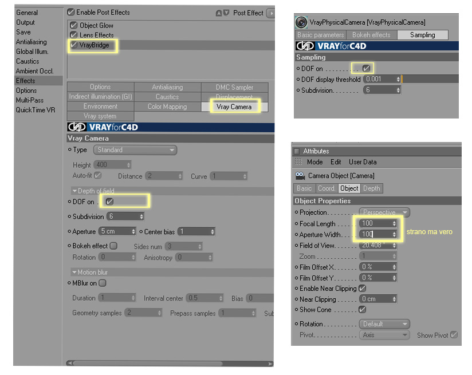Select Multi-Pass in settings list
The width and height of the screenshot is (472, 375).
pyautogui.click(x=30, y=100)
